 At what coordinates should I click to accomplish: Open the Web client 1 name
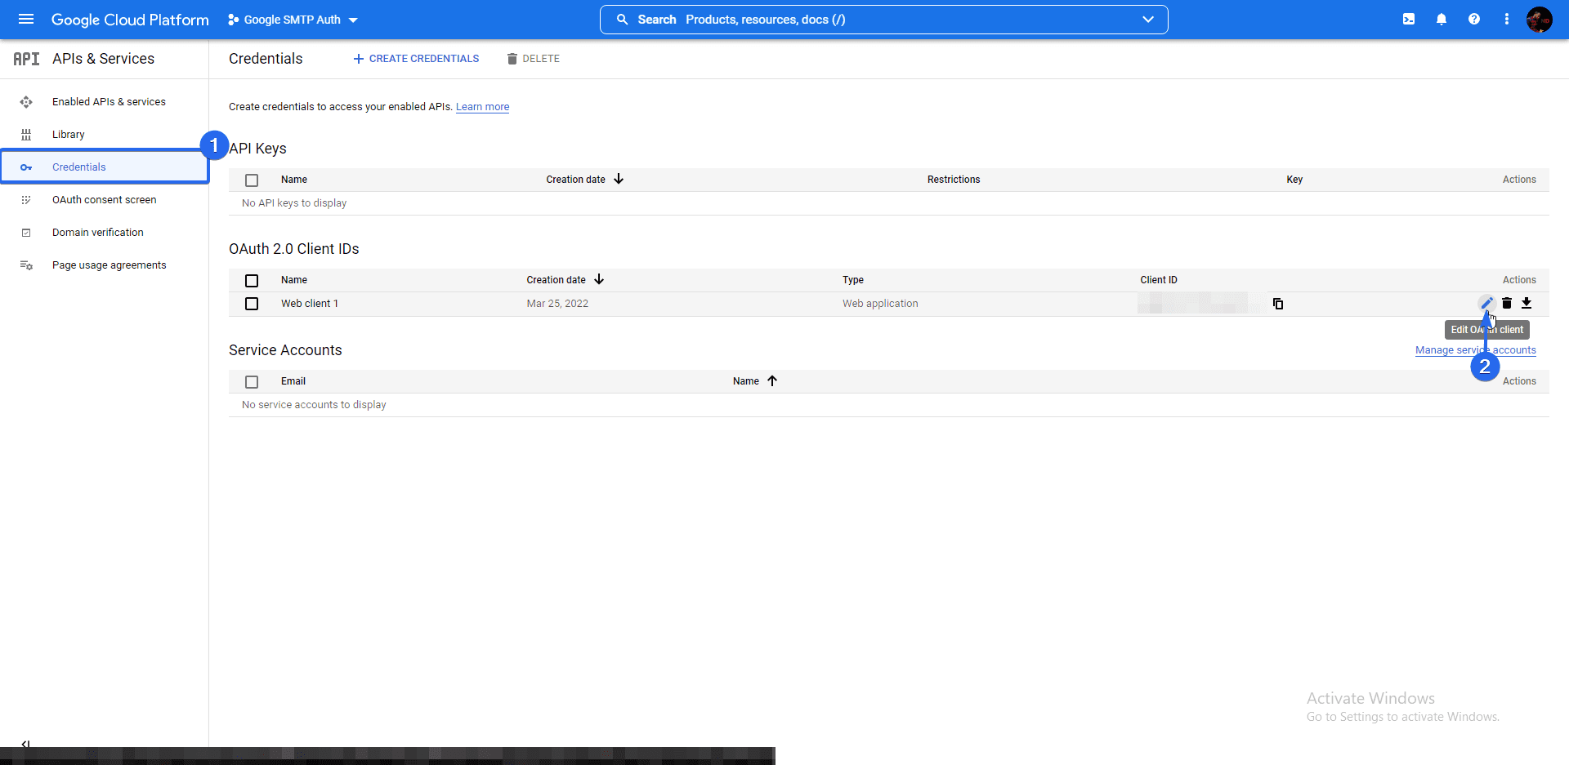coord(310,304)
